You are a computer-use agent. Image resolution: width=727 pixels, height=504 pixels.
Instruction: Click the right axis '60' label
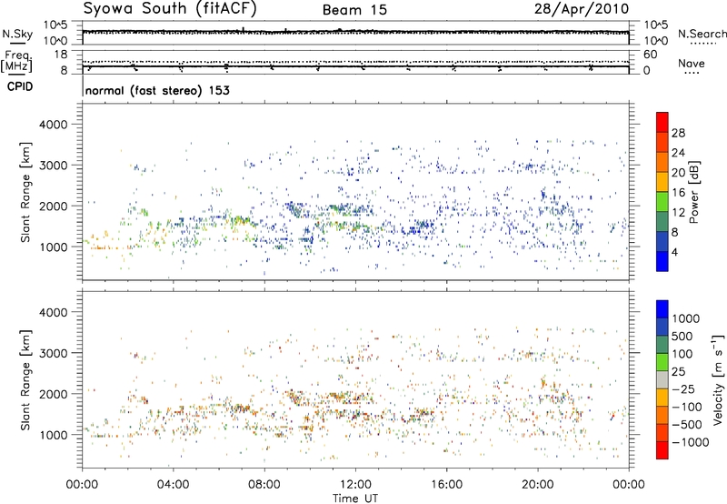pos(650,55)
